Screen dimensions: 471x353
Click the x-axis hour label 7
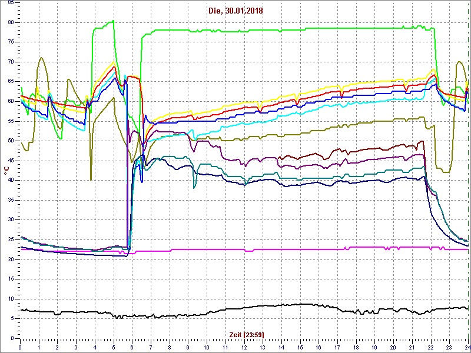(151, 347)
